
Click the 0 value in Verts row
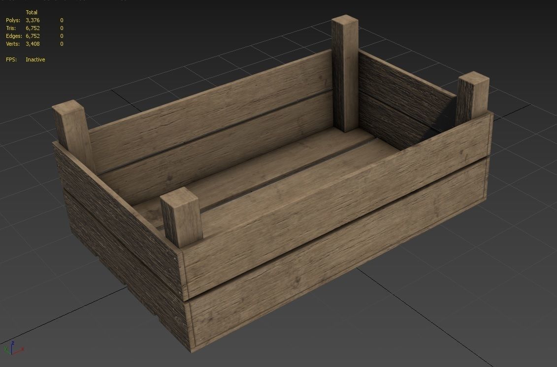pyautogui.click(x=62, y=44)
